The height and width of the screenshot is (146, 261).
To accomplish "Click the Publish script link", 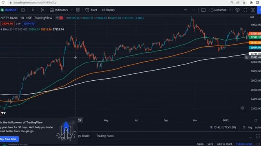I will pos(244,144).
